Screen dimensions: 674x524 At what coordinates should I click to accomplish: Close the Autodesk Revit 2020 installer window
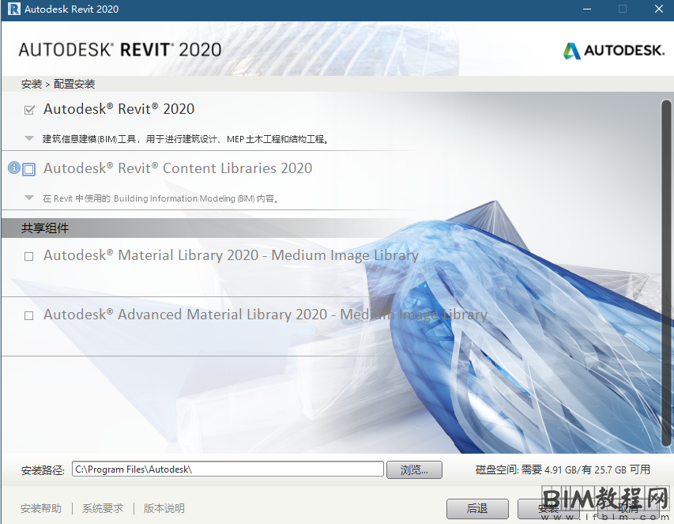click(x=658, y=9)
